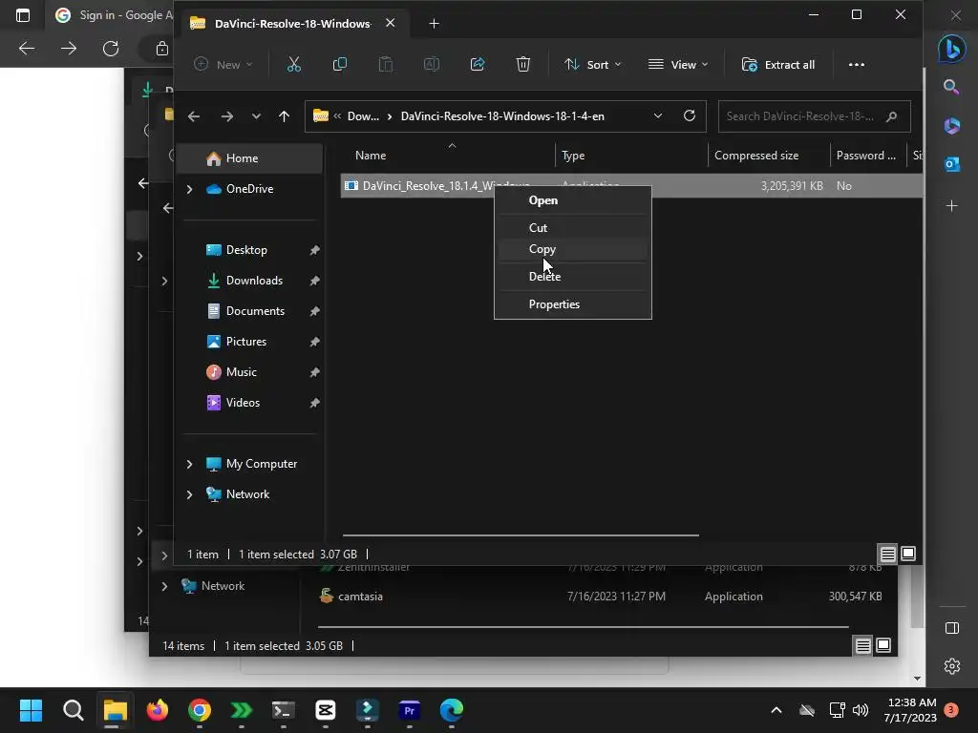
Task: Switch to large thumbnails view icon
Action: pyautogui.click(x=908, y=554)
